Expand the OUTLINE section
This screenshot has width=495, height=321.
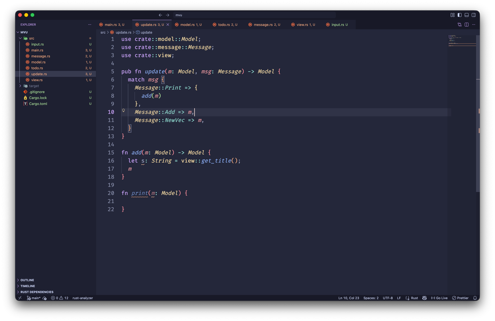coord(27,280)
